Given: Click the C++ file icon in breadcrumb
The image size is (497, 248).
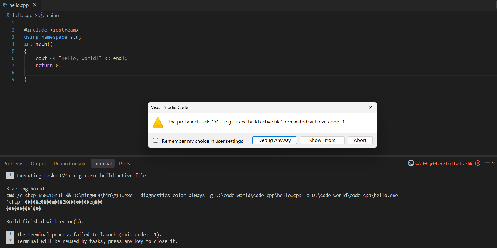Looking at the screenshot, I should point(9,15).
